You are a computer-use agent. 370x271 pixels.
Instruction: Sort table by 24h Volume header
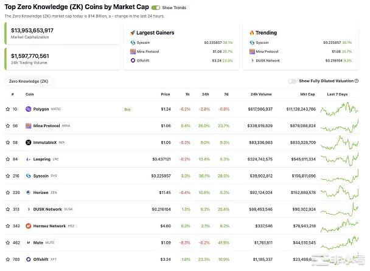click(261, 95)
